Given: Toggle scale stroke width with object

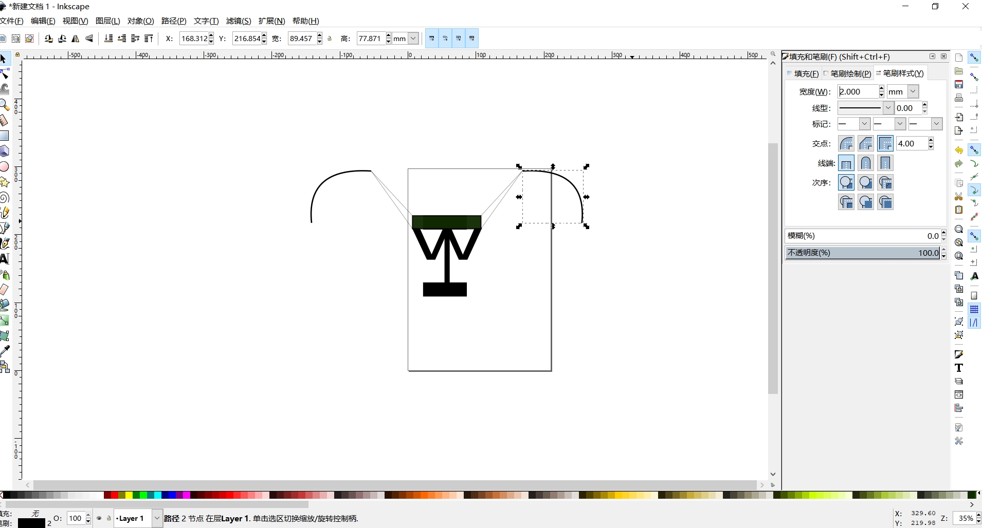Looking at the screenshot, I should (x=432, y=39).
